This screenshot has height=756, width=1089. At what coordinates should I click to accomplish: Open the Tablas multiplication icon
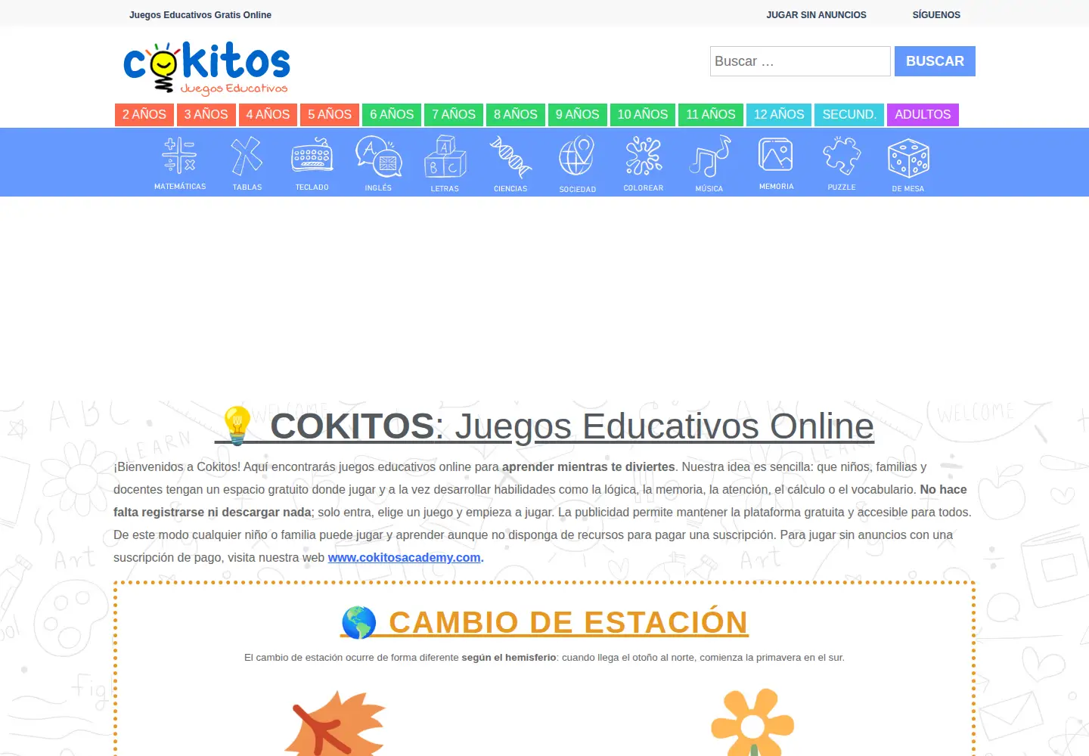pyautogui.click(x=247, y=163)
